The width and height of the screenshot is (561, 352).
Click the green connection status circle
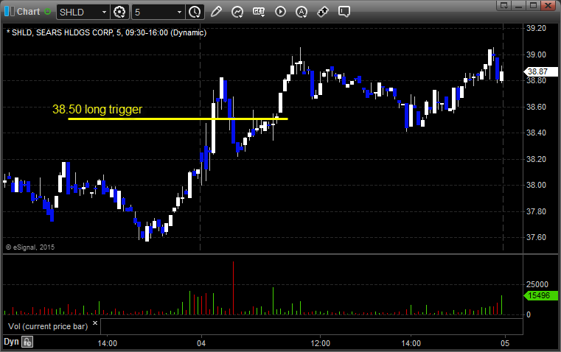[47, 12]
